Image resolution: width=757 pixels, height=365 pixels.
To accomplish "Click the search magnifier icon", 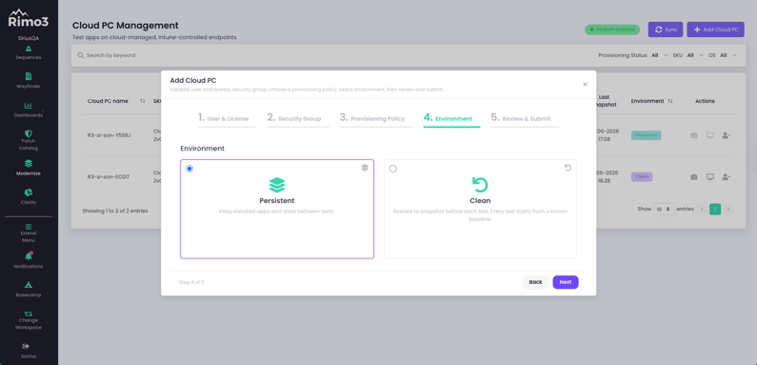I will pyautogui.click(x=81, y=55).
